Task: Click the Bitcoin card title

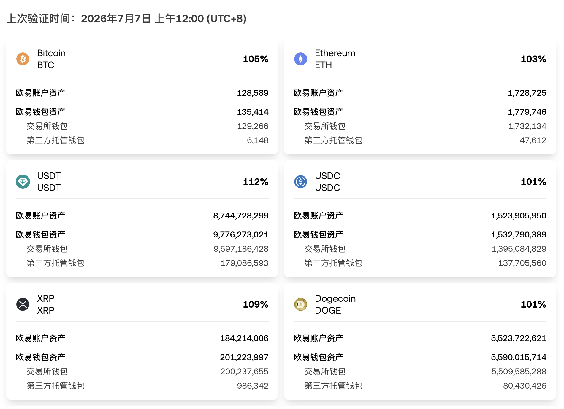Action: click(x=51, y=53)
